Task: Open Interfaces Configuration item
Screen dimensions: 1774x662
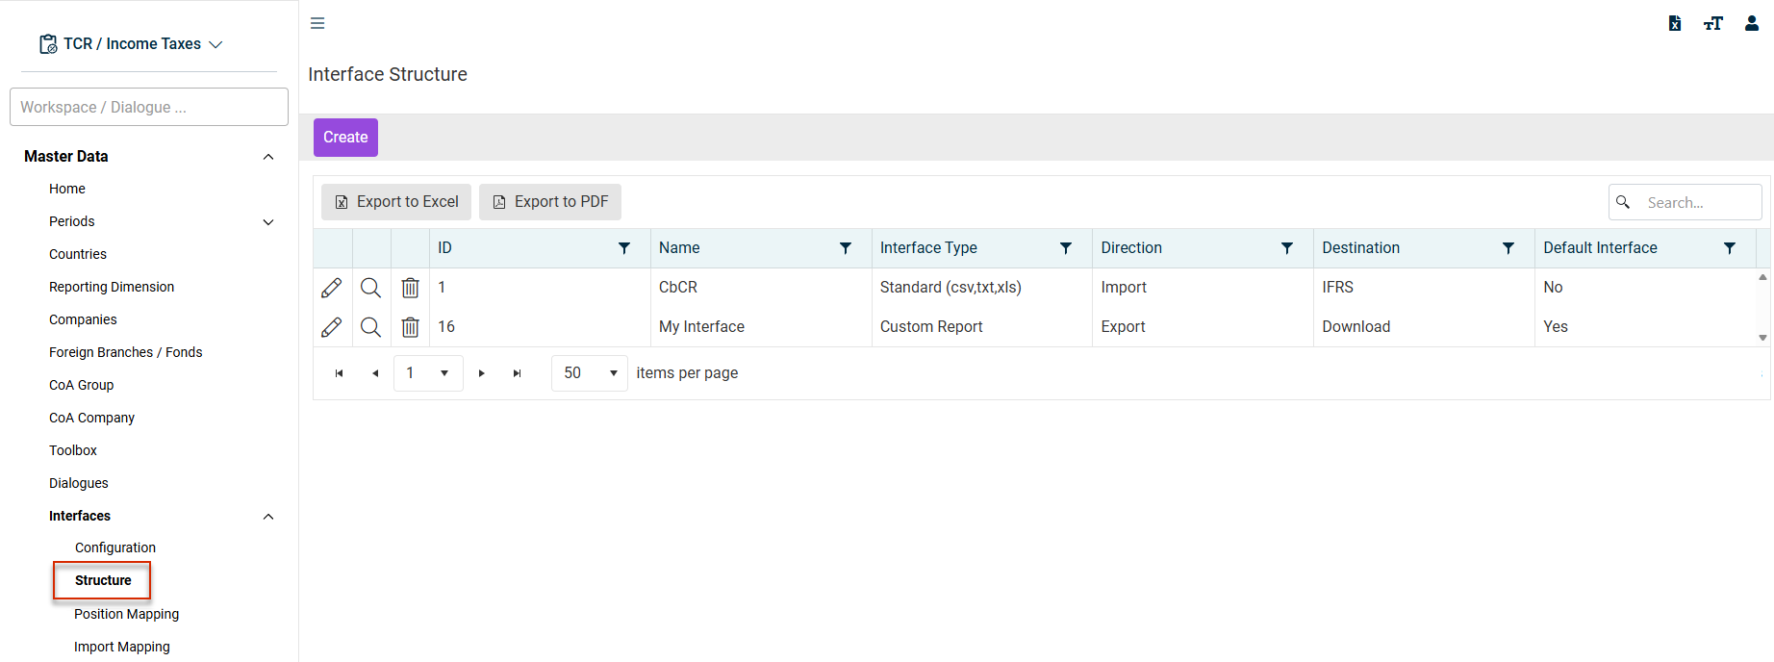Action: click(115, 547)
